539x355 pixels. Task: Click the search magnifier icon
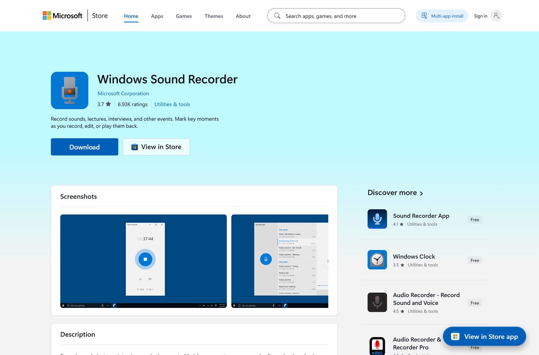point(277,16)
